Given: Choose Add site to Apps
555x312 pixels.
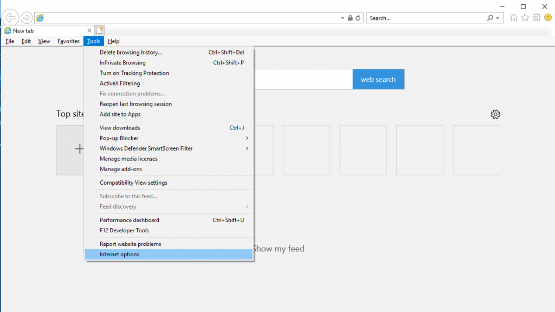Looking at the screenshot, I should [169, 114].
